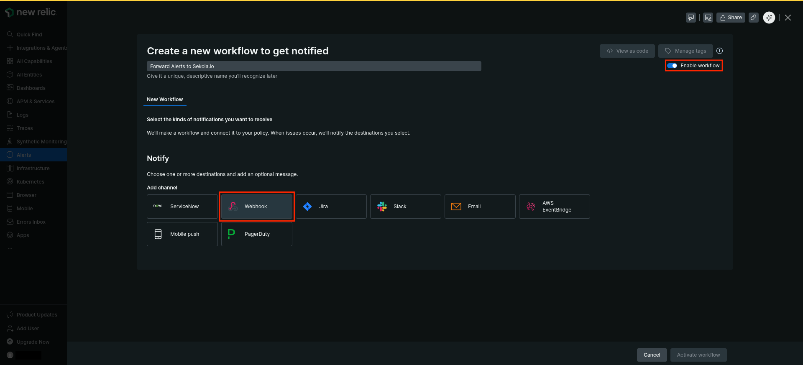
Task: Click All Entities sidebar icon
Action: (10, 74)
